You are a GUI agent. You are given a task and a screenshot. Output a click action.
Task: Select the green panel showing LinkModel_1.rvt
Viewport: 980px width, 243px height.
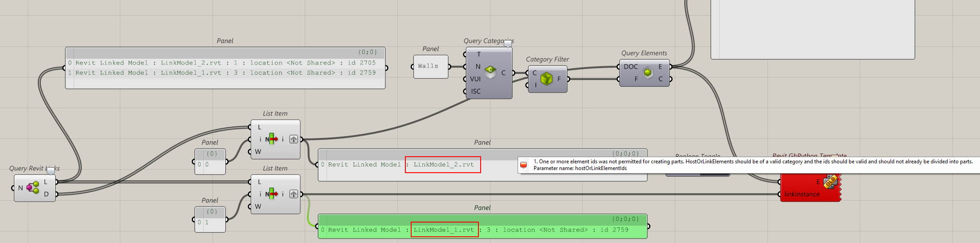[482, 226]
